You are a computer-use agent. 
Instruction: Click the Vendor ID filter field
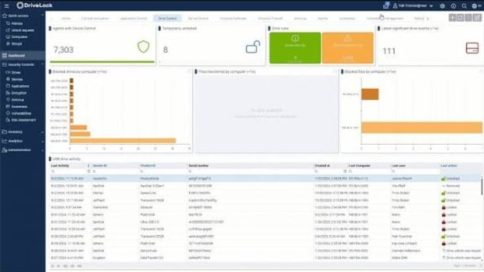point(115,172)
